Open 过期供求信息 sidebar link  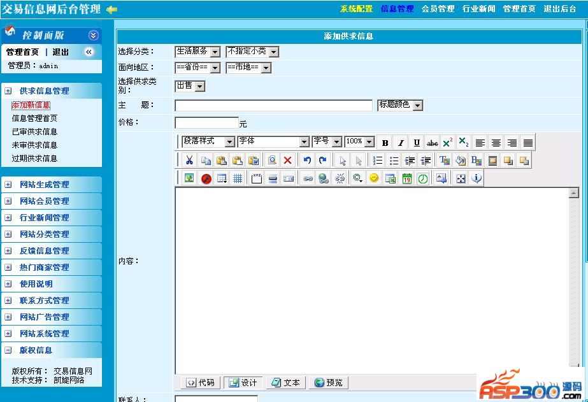(34, 158)
